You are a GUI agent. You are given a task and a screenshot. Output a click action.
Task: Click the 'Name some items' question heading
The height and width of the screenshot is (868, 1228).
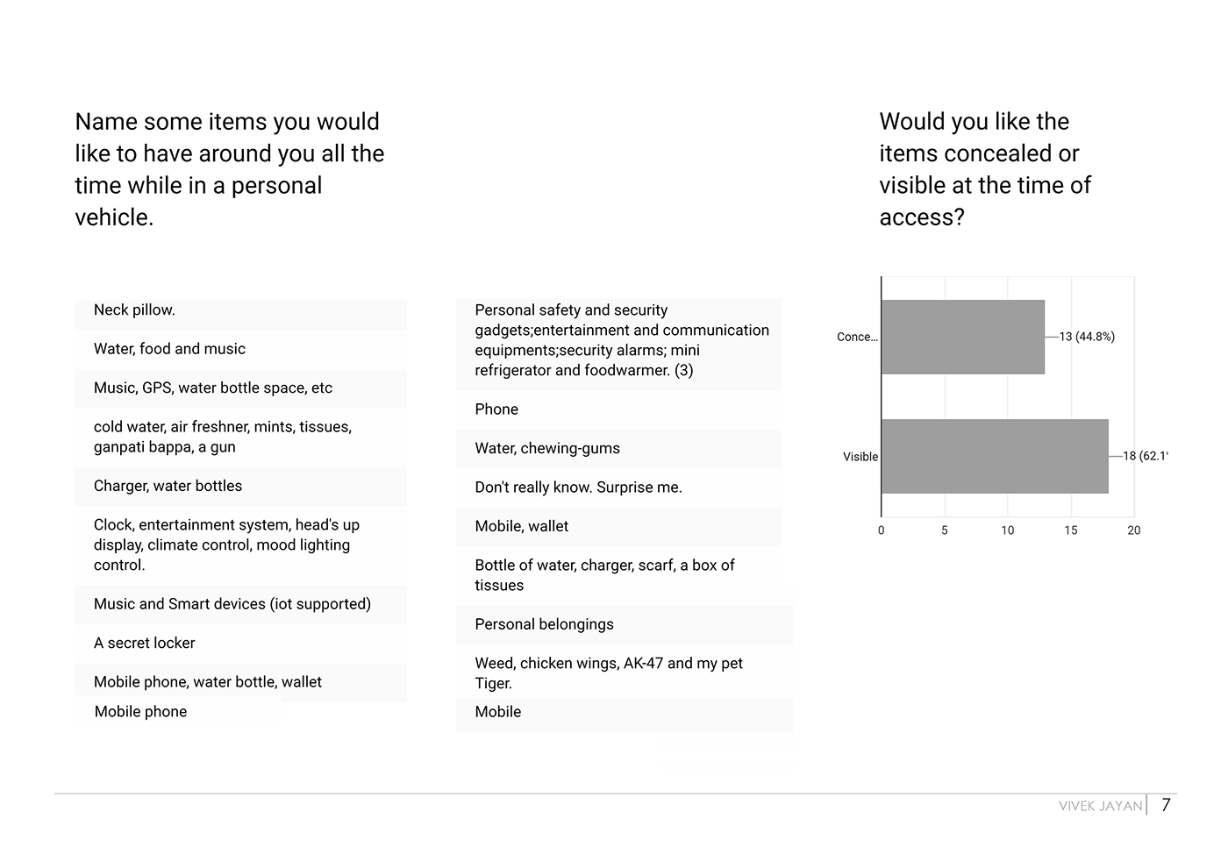(230, 169)
